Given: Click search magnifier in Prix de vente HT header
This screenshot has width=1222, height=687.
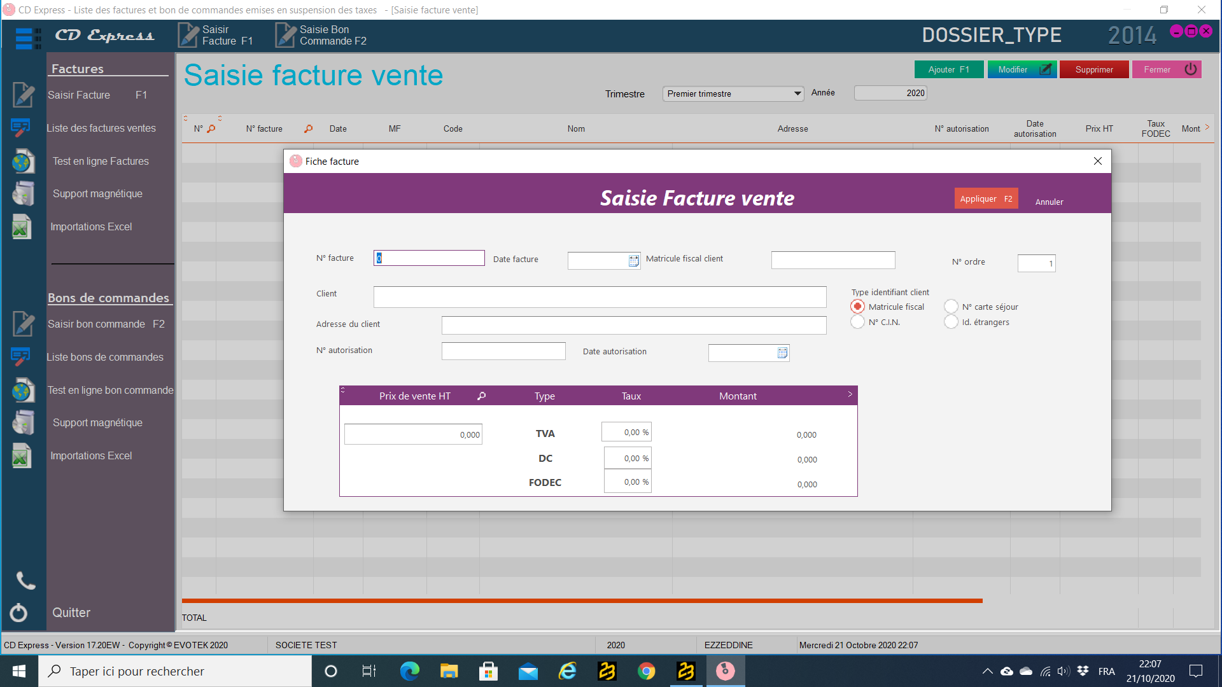Looking at the screenshot, I should click(x=482, y=396).
